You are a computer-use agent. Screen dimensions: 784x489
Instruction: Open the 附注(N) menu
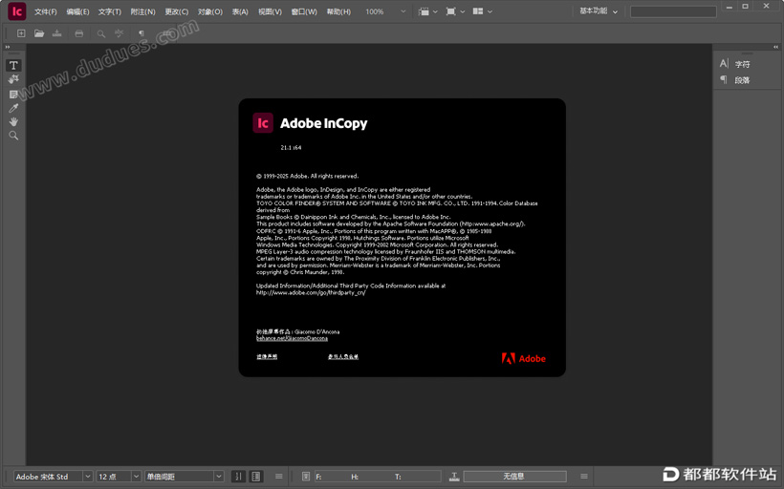point(143,11)
